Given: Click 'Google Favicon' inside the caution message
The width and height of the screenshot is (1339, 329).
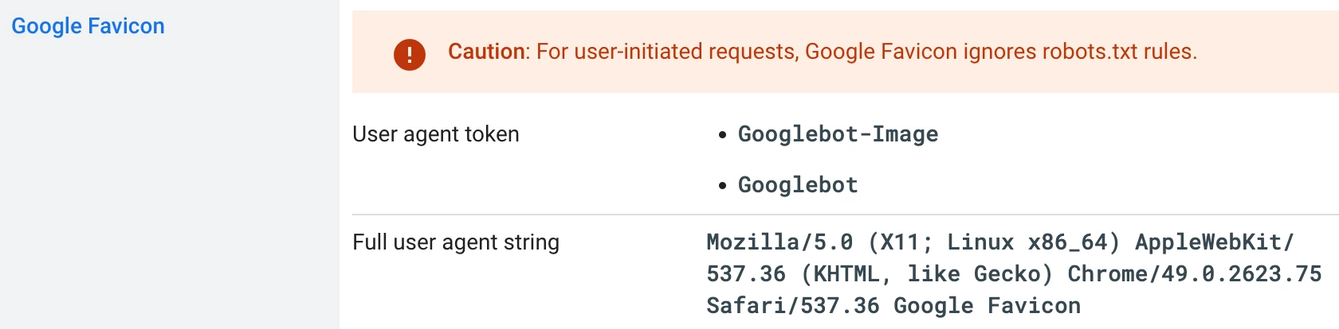Looking at the screenshot, I should [x=881, y=52].
